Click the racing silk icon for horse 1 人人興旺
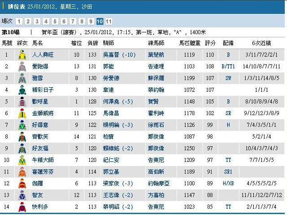Screen dimensions: 287x215 [22, 55]
